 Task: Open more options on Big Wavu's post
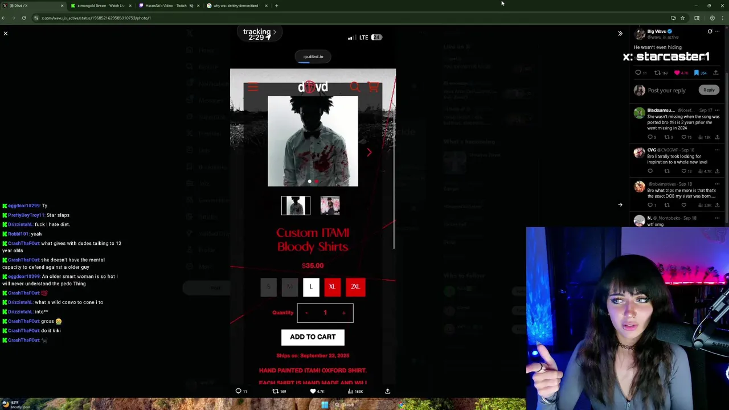point(717,31)
